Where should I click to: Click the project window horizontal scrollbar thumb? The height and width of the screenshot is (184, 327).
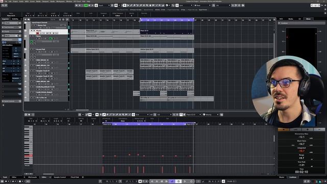(82, 110)
